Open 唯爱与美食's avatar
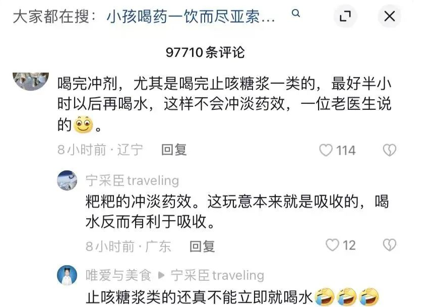The image size is (435, 307). [x=67, y=275]
